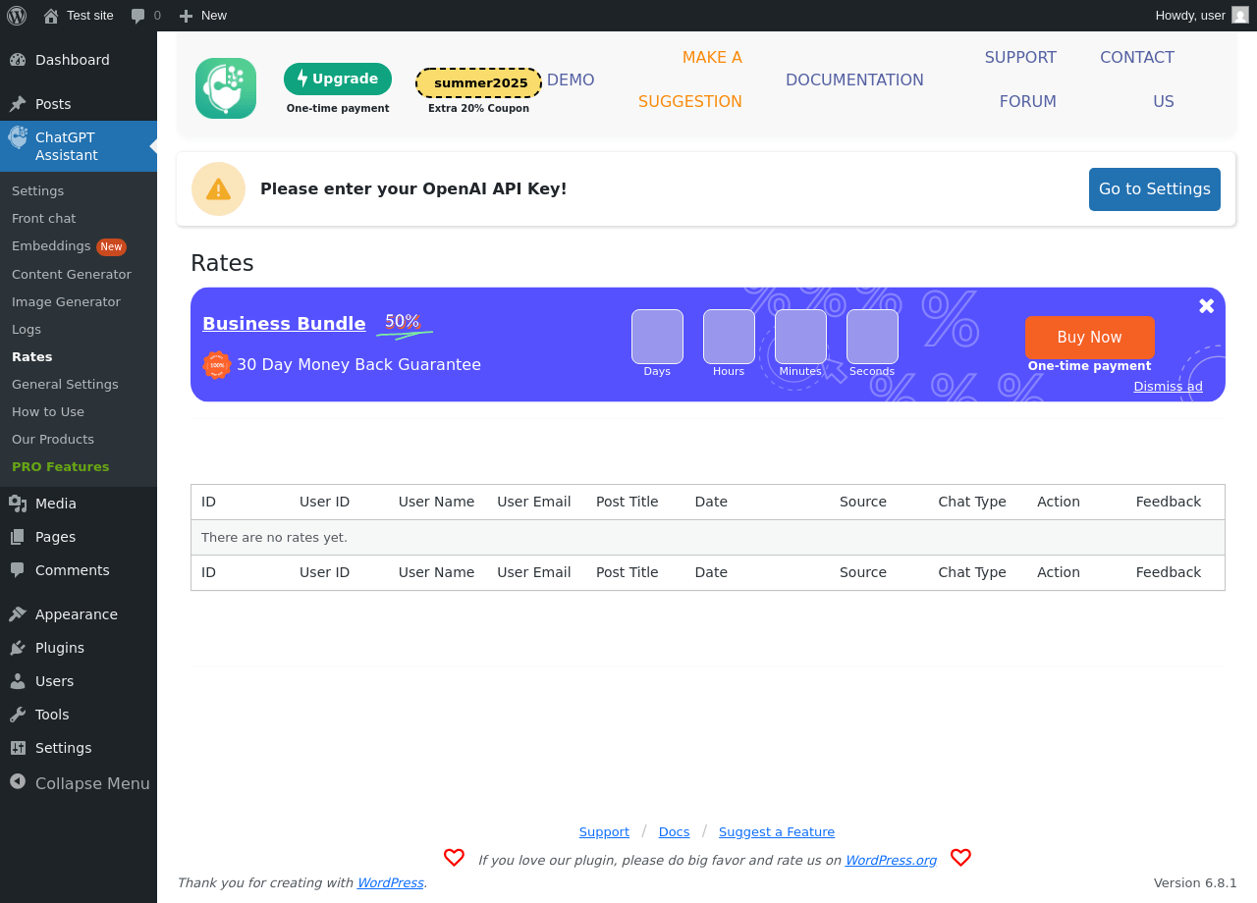Open comments bubble icon in admin bar
This screenshot has width=1257, height=903.
(x=138, y=16)
